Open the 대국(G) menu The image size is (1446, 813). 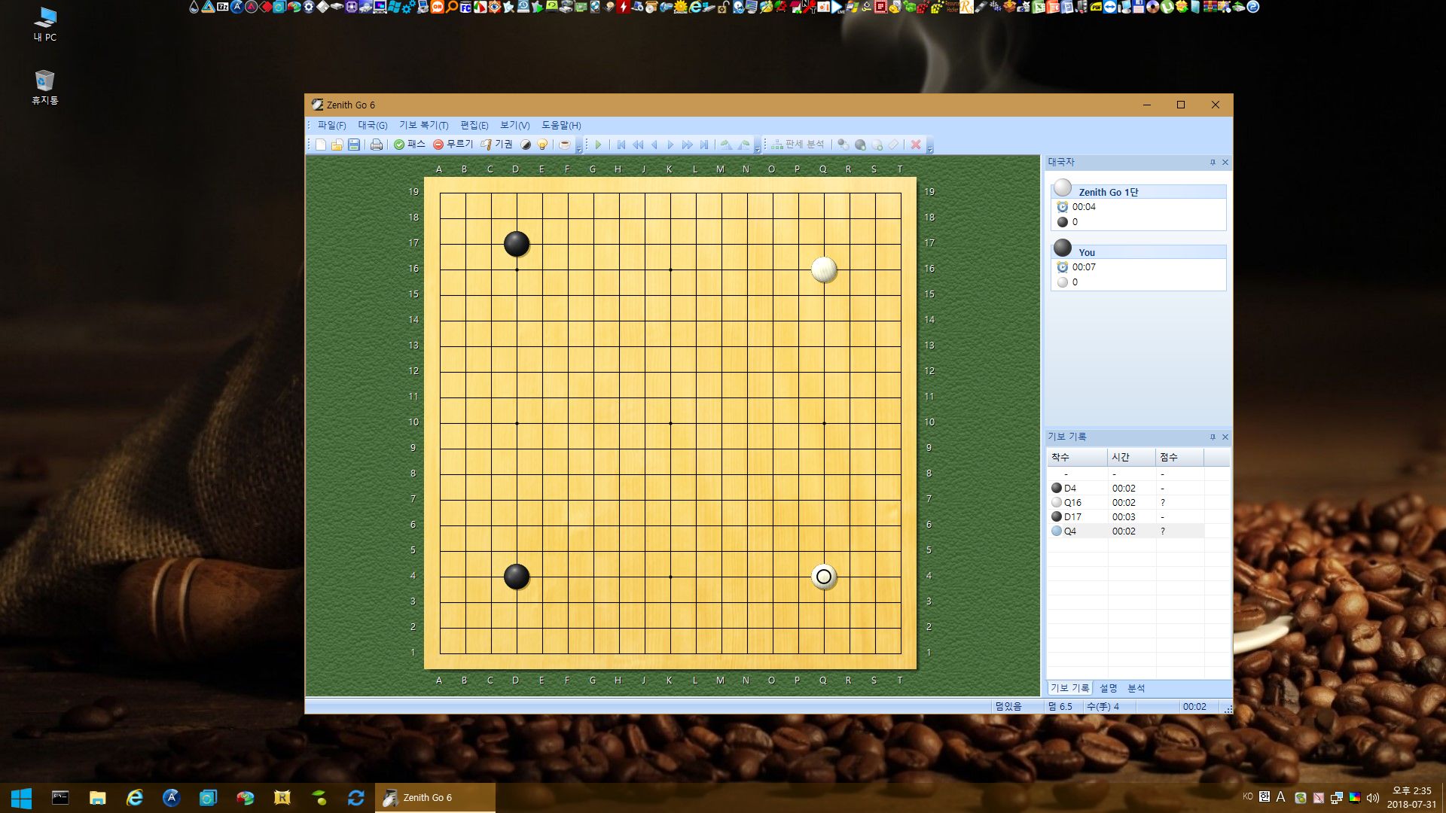[372, 125]
